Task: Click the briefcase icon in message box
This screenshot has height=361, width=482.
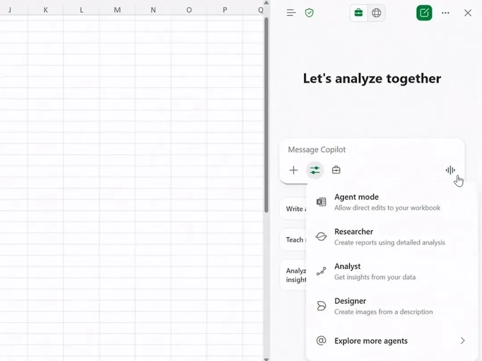Action: click(336, 170)
